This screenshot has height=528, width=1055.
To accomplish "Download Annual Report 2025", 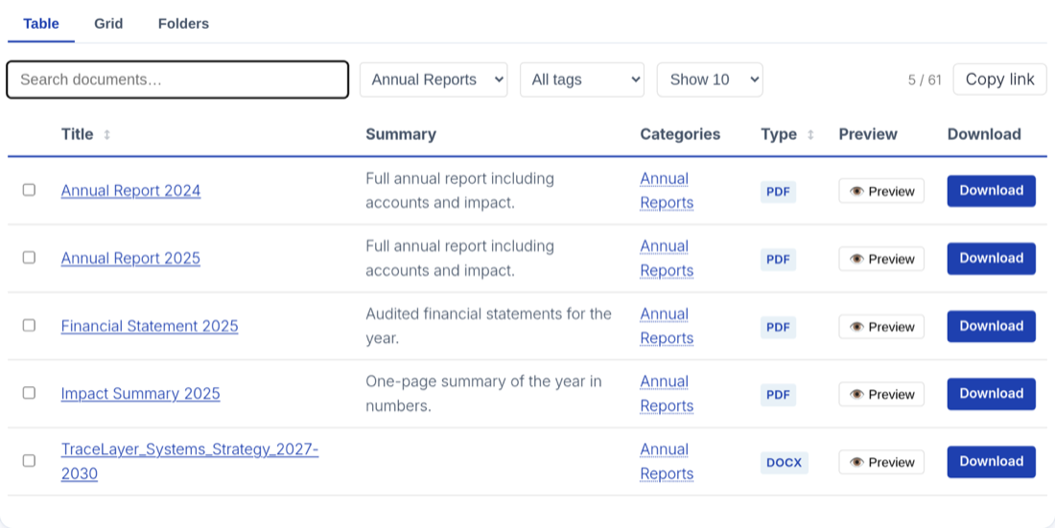I will (991, 259).
